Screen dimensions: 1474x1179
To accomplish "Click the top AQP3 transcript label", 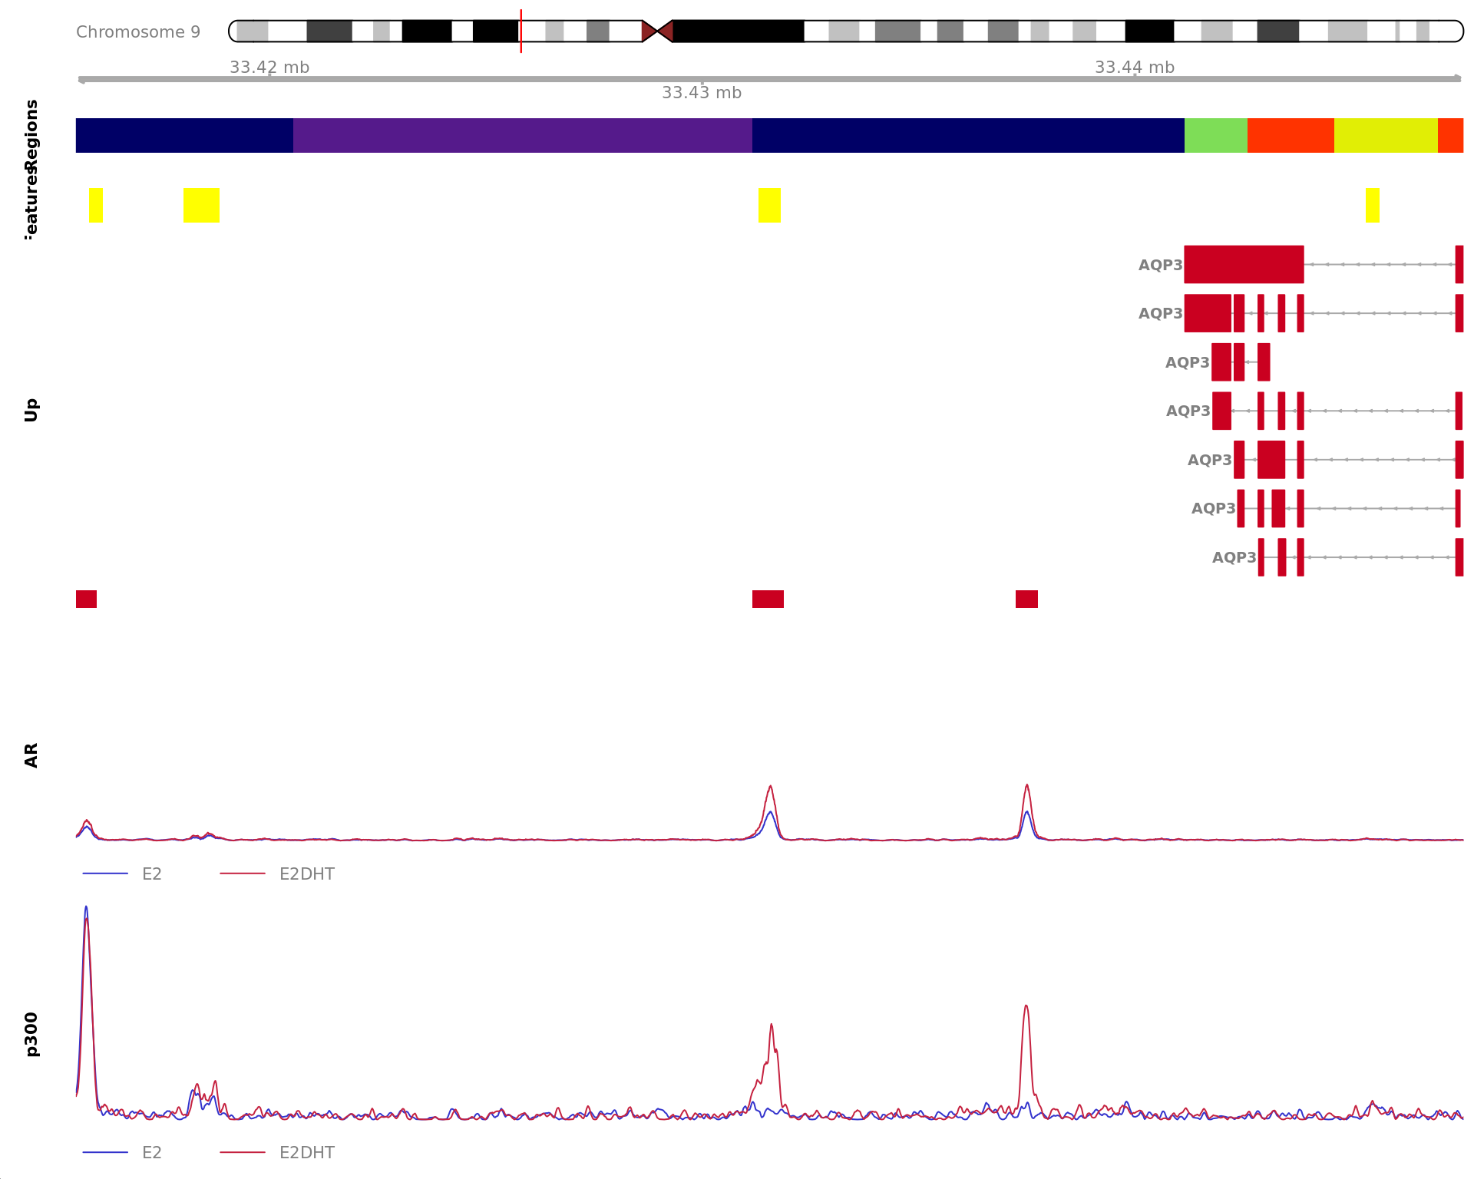I will point(1160,265).
